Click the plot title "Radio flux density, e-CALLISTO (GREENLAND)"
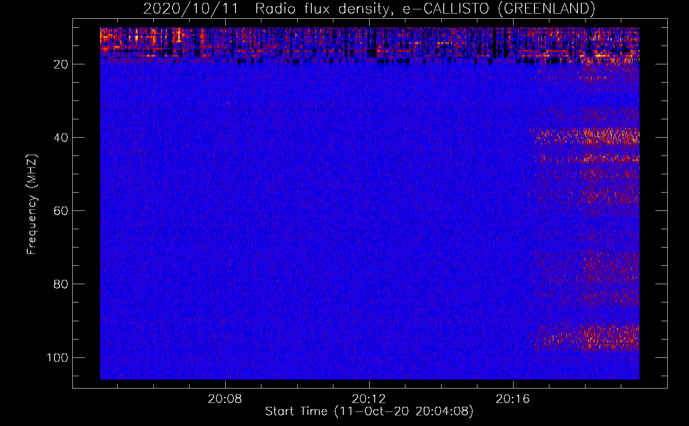689x426 pixels. [x=425, y=9]
